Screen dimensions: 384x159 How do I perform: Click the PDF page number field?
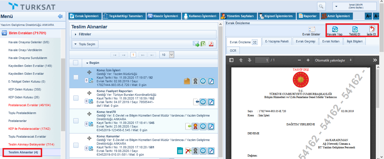click(262, 60)
